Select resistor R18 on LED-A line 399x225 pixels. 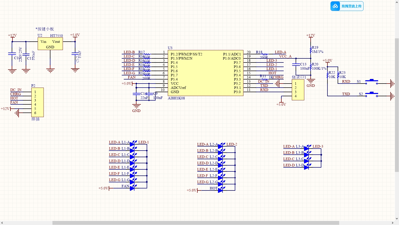(x=265, y=54)
